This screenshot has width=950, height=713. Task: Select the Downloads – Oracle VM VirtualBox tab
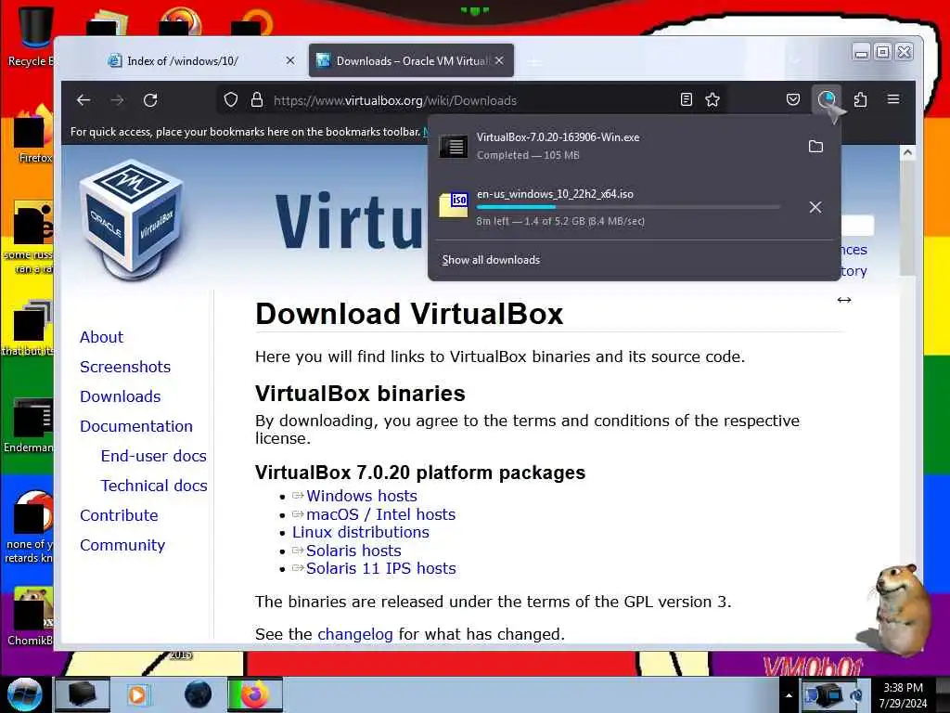tap(412, 60)
